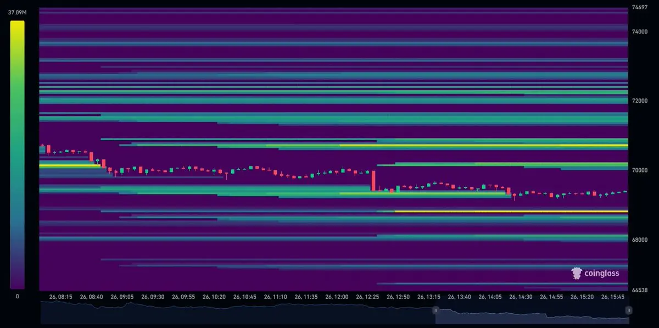This screenshot has width=659, height=328.
Task: Click the 70000 price axis label
Action: click(640, 170)
